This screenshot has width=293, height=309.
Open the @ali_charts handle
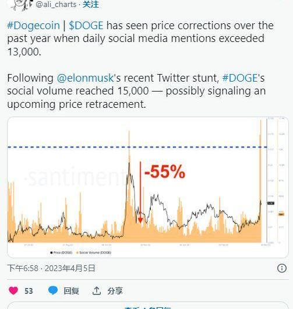click(56, 4)
